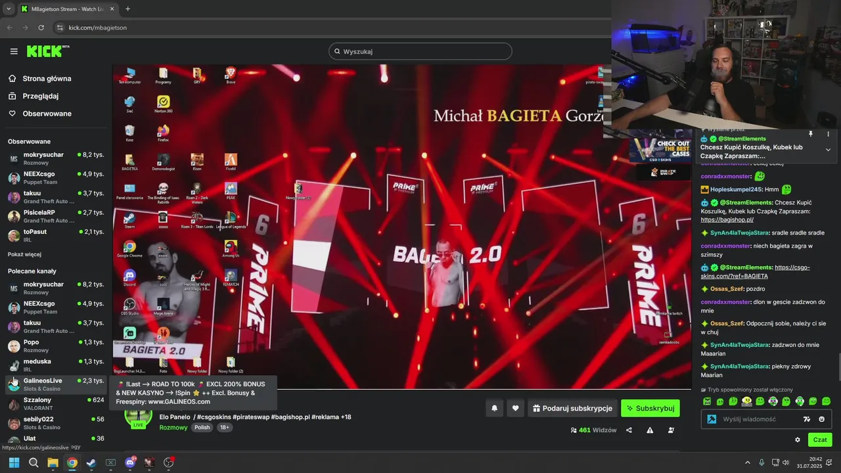Click FiveM icon on streamed desktop
Screen dimensions: 841x473
pos(231,162)
